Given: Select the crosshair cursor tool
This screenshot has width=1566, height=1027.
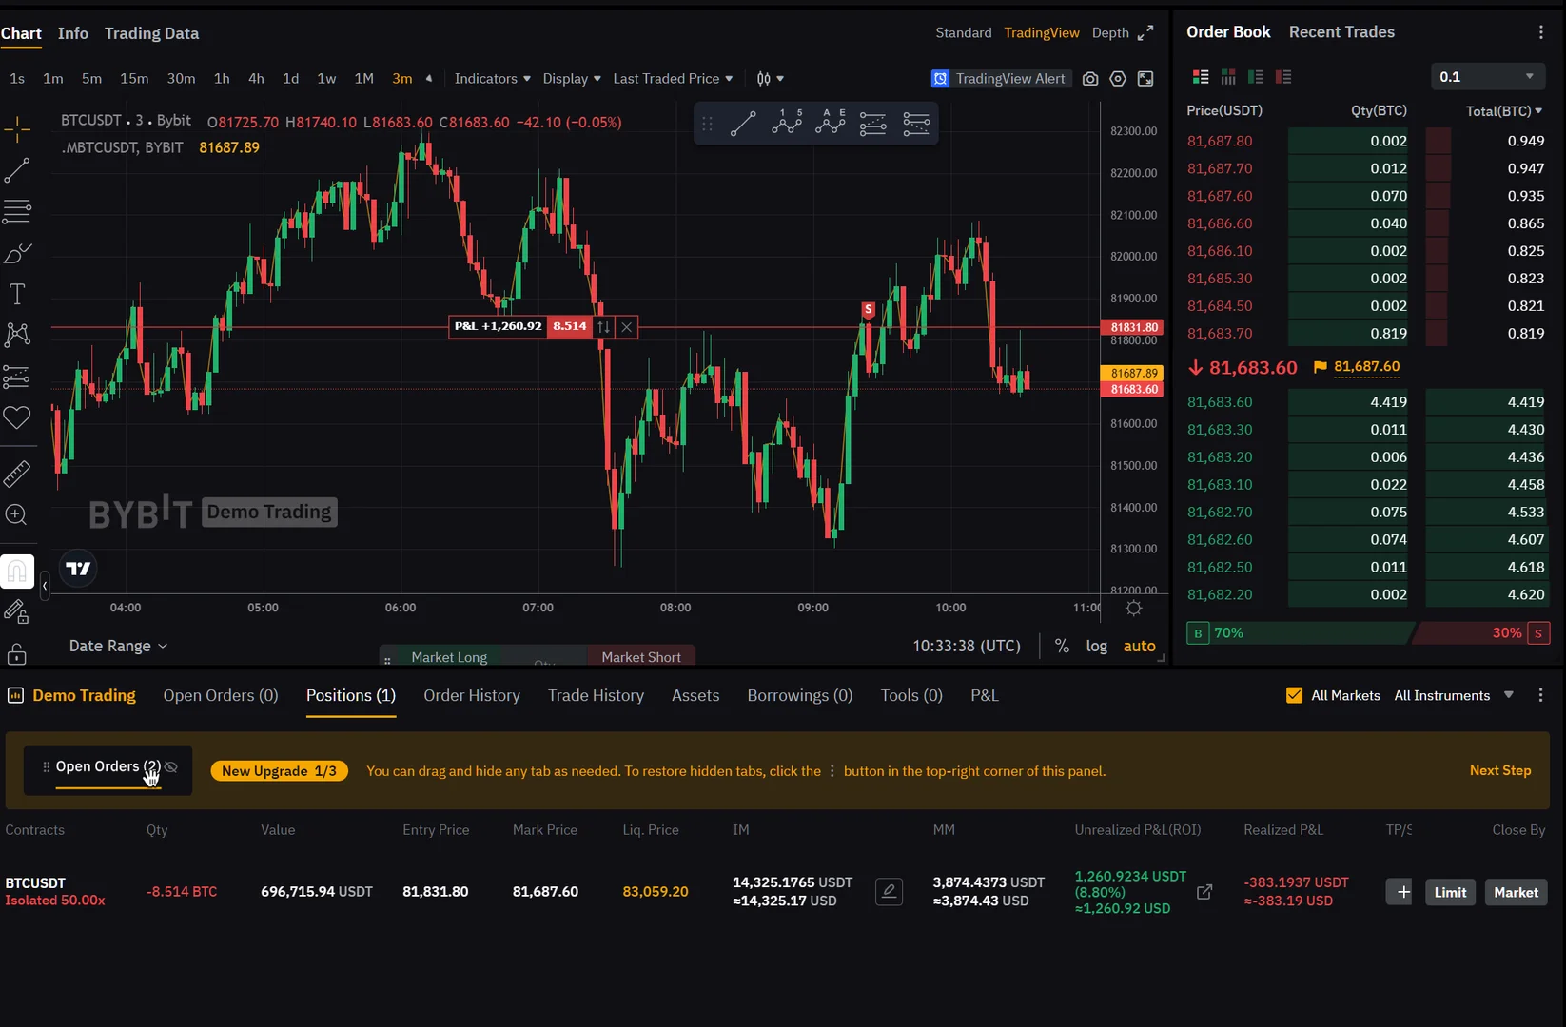Looking at the screenshot, I should tap(17, 128).
